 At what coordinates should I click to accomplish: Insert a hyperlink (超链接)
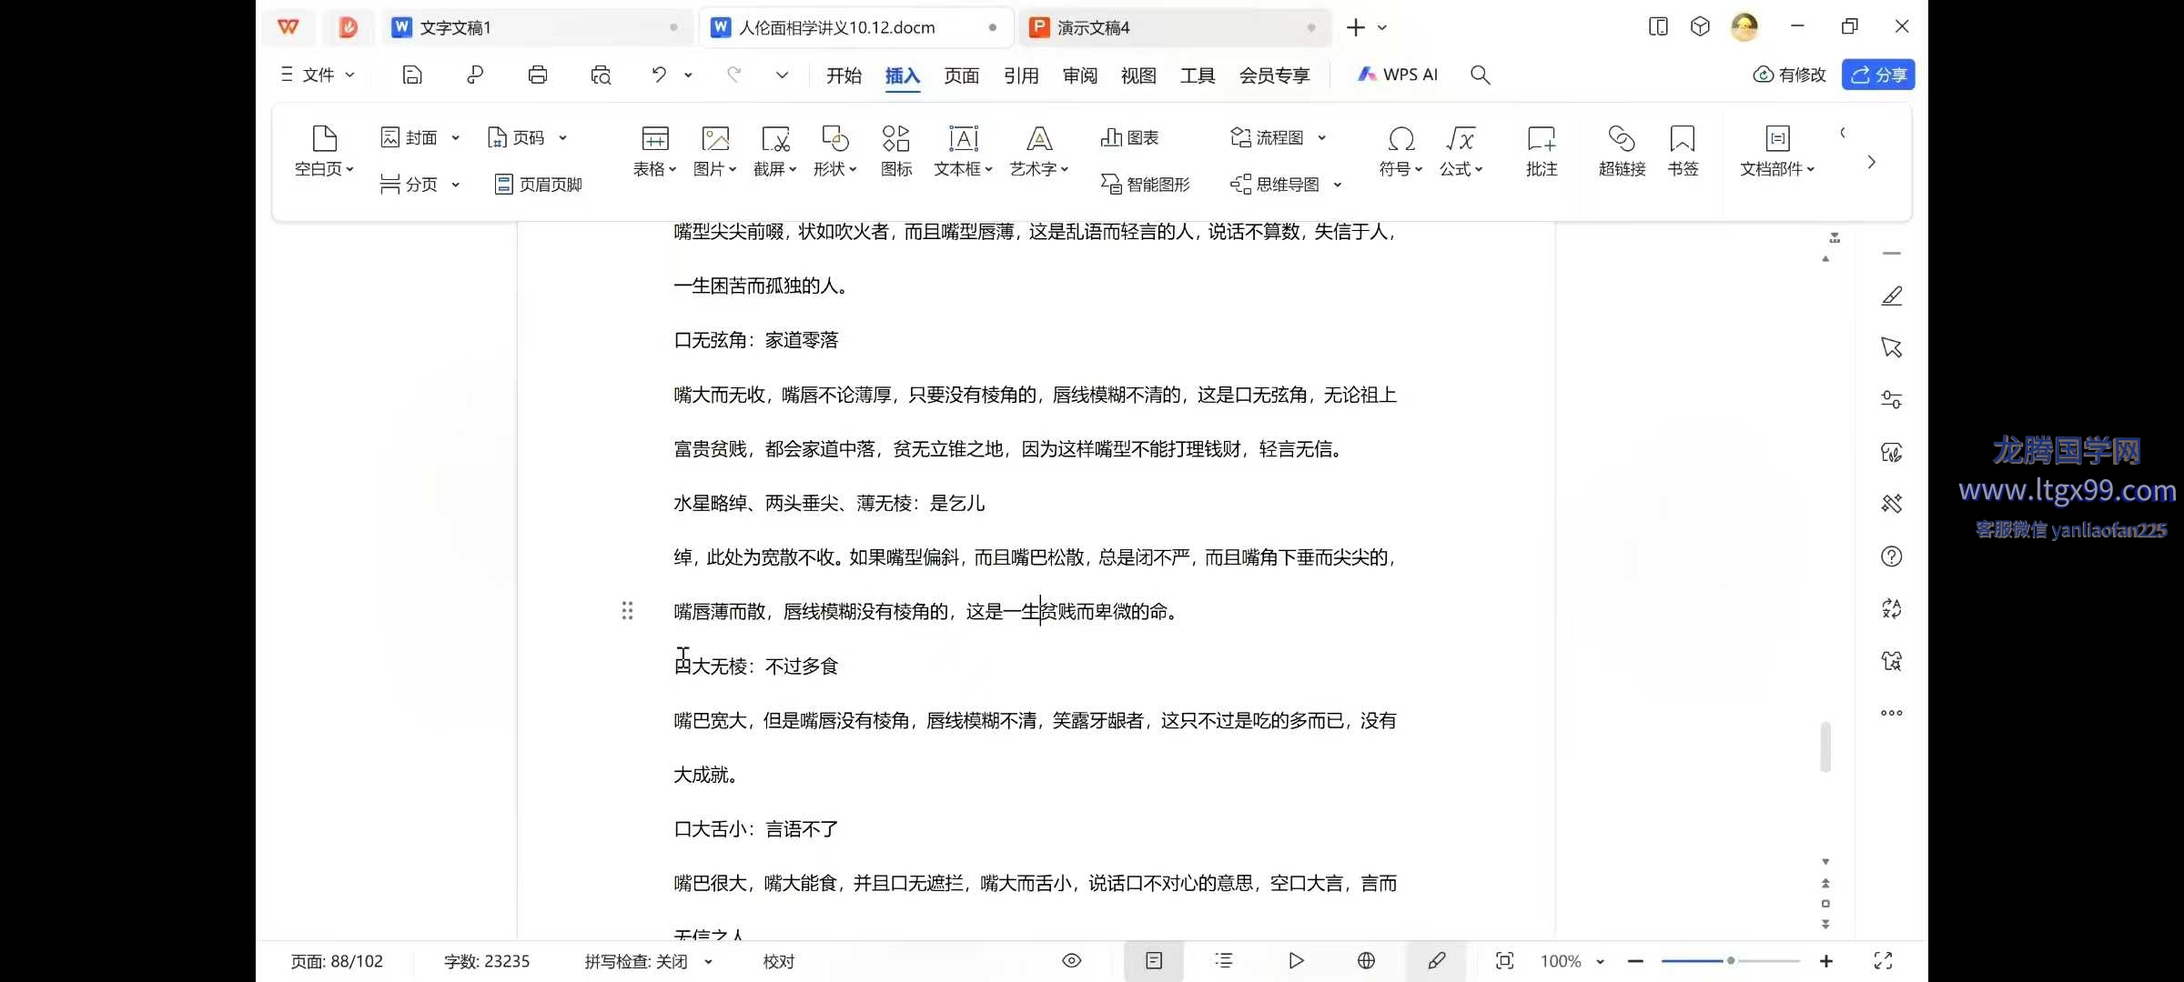point(1622,151)
